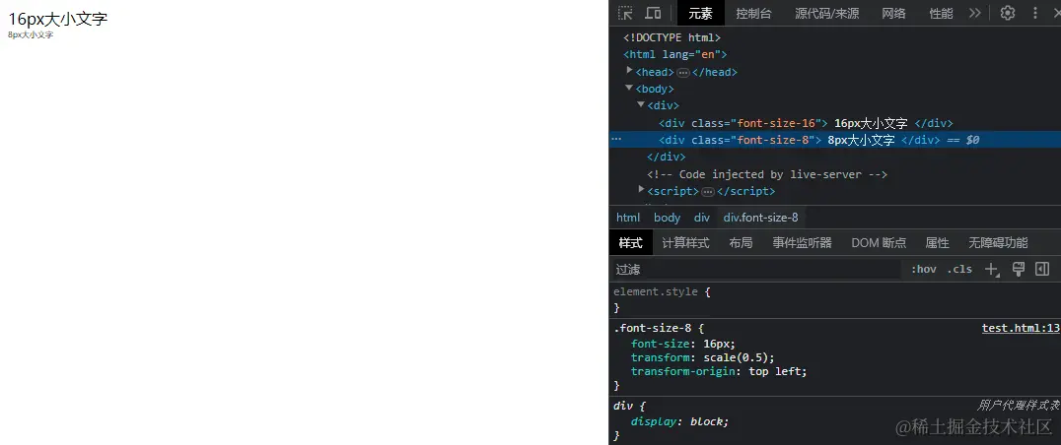The image size is (1061, 445).
Task: Select the font-size-8 div row
Action: (x=834, y=140)
